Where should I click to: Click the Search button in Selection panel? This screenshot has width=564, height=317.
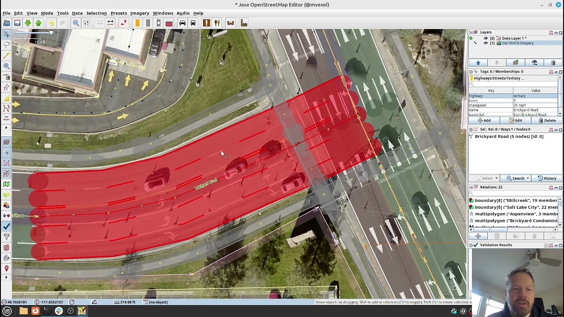click(x=516, y=178)
